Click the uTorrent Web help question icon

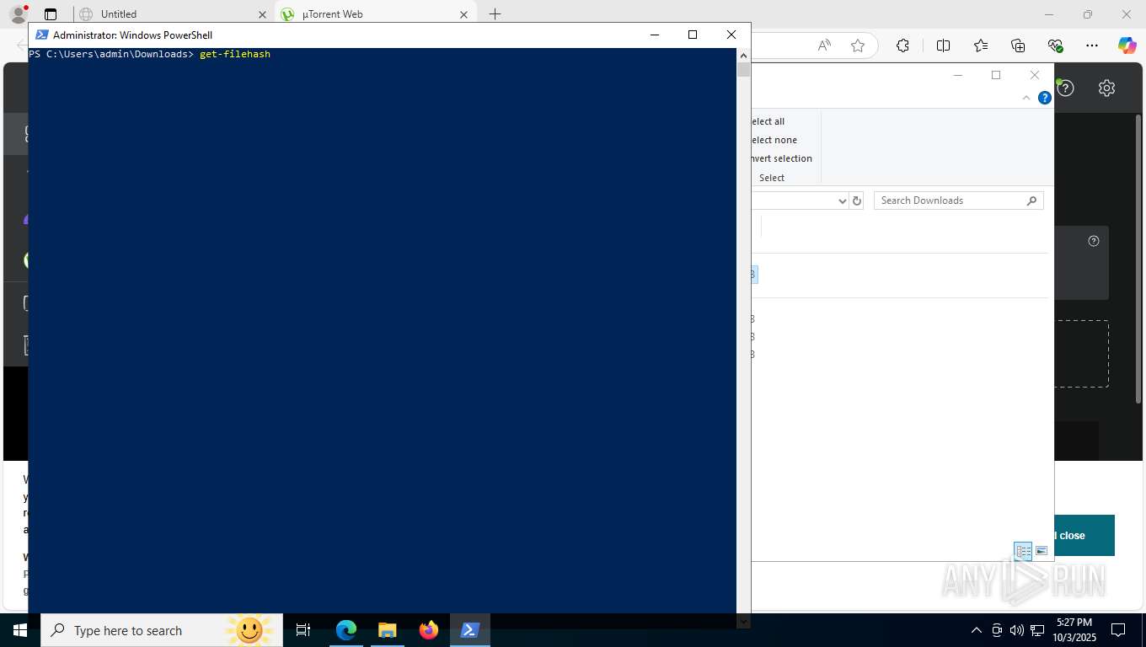coord(1066,88)
